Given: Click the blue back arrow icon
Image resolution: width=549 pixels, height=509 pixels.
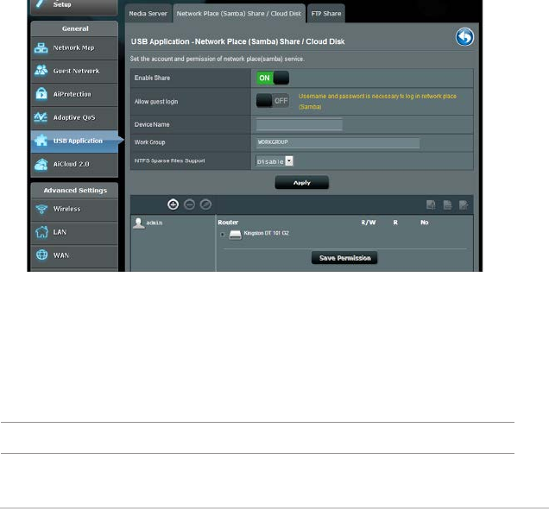Looking at the screenshot, I should (x=464, y=37).
